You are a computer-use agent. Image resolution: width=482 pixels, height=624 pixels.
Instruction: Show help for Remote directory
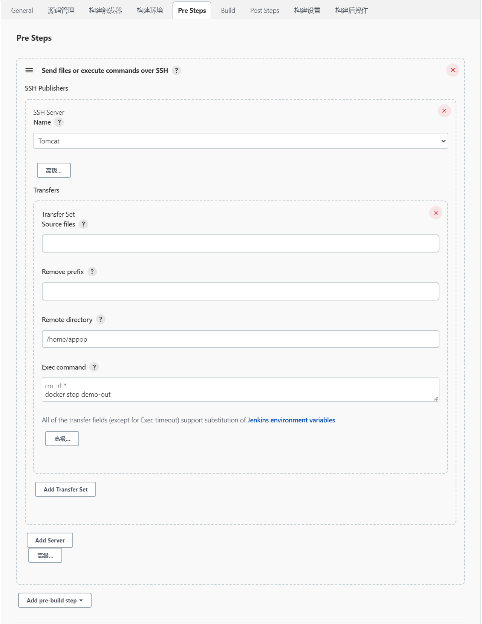pyautogui.click(x=101, y=319)
